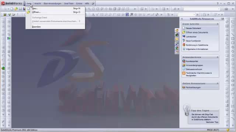Viewport: 236px width, 132px height.
Task: Expand overflow chevron after the globe toolbar icon
Action: (x=162, y=15)
